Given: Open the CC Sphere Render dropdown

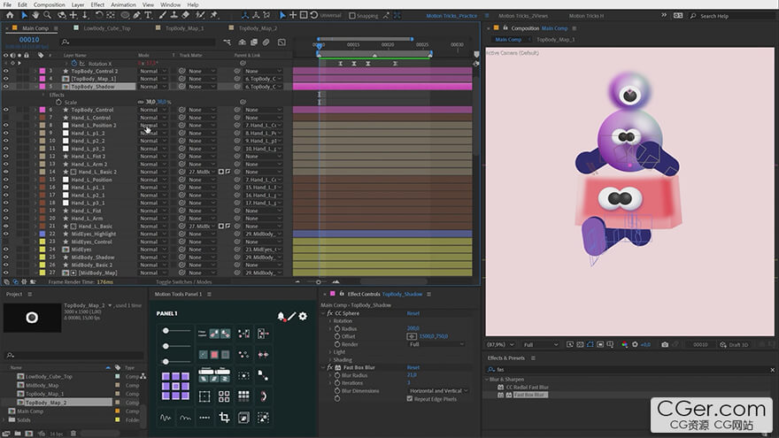Looking at the screenshot, I should 436,344.
